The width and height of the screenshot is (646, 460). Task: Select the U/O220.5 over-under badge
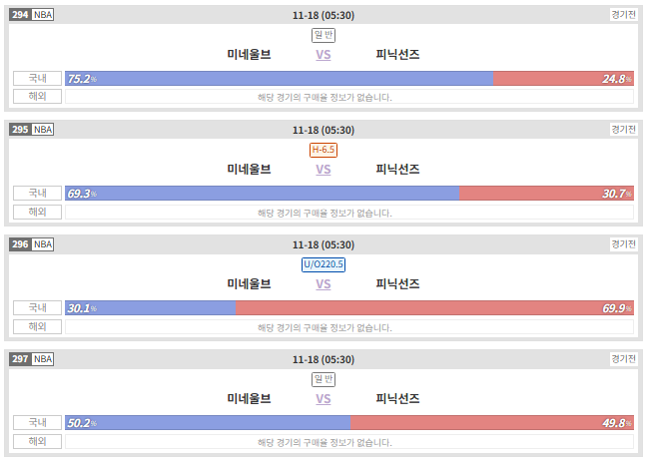[323, 264]
